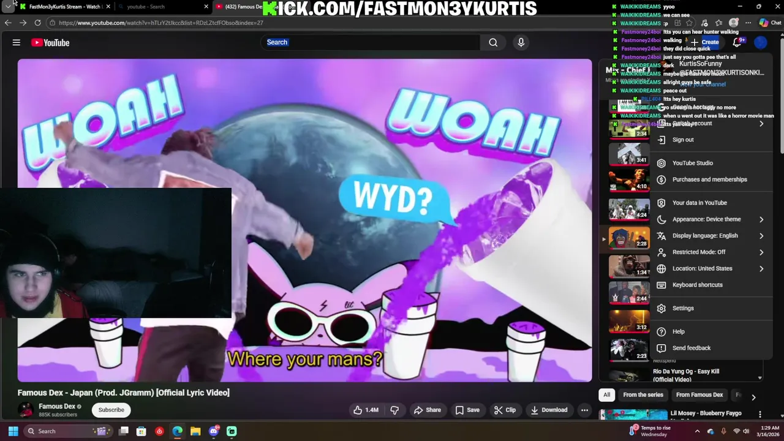Open Discord from the taskbar
This screenshot has width=784, height=441.
coord(214,431)
